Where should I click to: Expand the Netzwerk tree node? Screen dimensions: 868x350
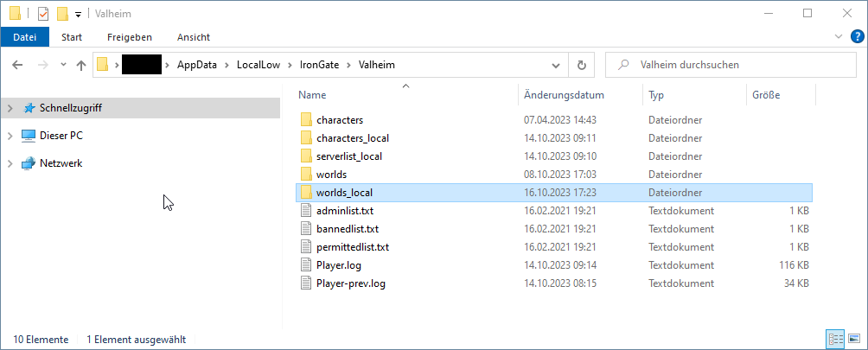[10, 163]
